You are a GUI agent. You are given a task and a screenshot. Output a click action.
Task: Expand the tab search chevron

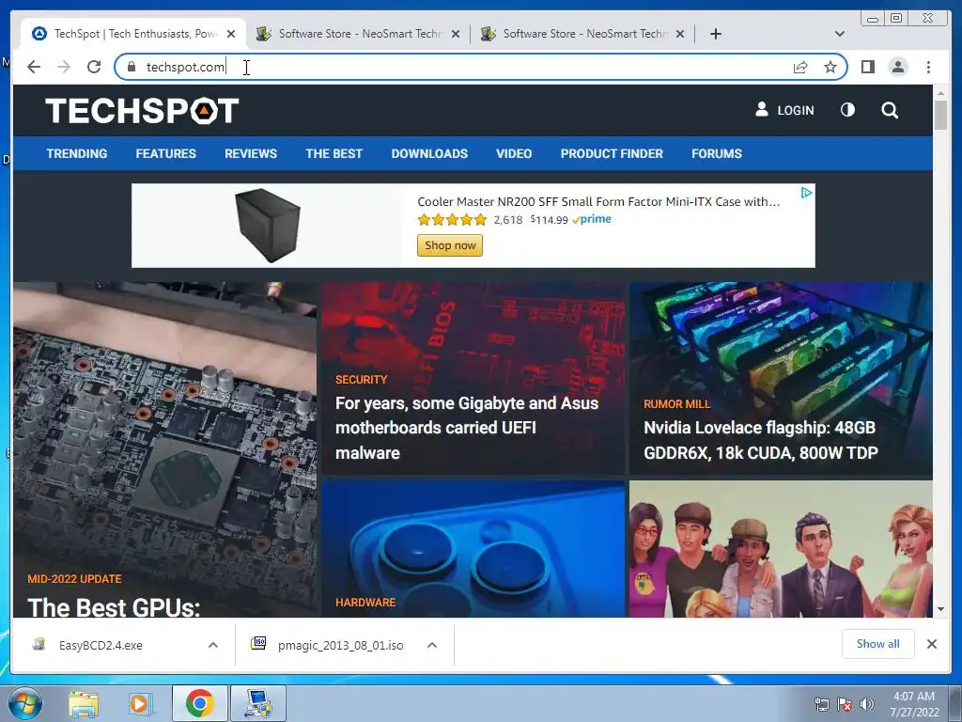pyautogui.click(x=840, y=34)
